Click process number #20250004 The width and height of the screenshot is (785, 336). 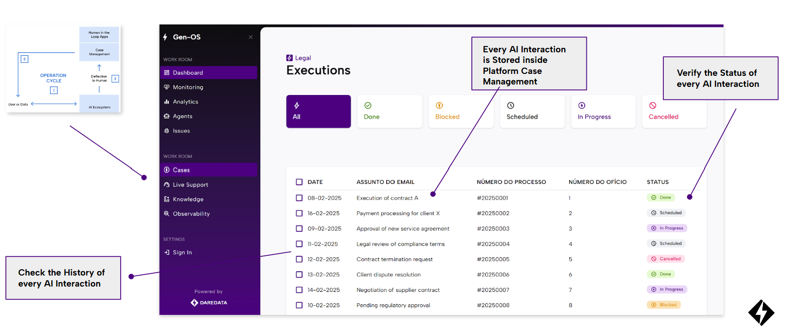(493, 244)
